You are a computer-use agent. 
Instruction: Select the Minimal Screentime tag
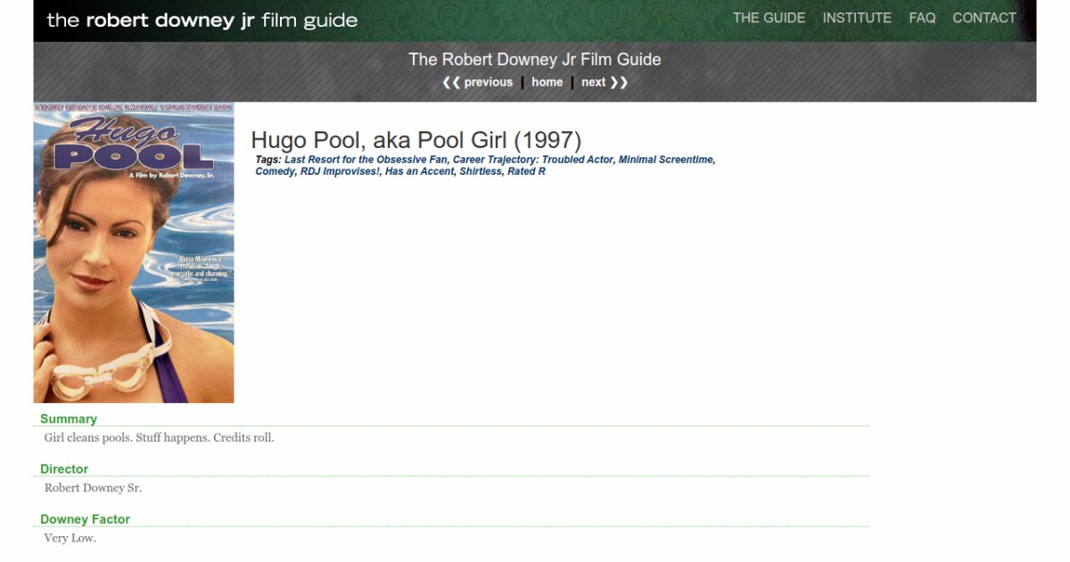pyautogui.click(x=665, y=160)
